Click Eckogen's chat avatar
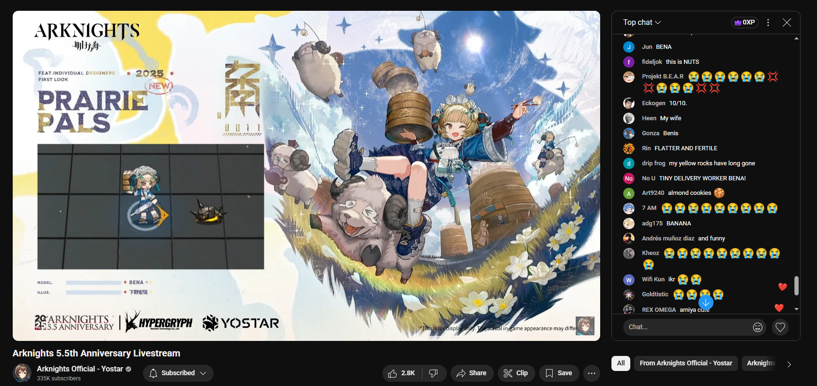817x386 pixels. (x=629, y=103)
